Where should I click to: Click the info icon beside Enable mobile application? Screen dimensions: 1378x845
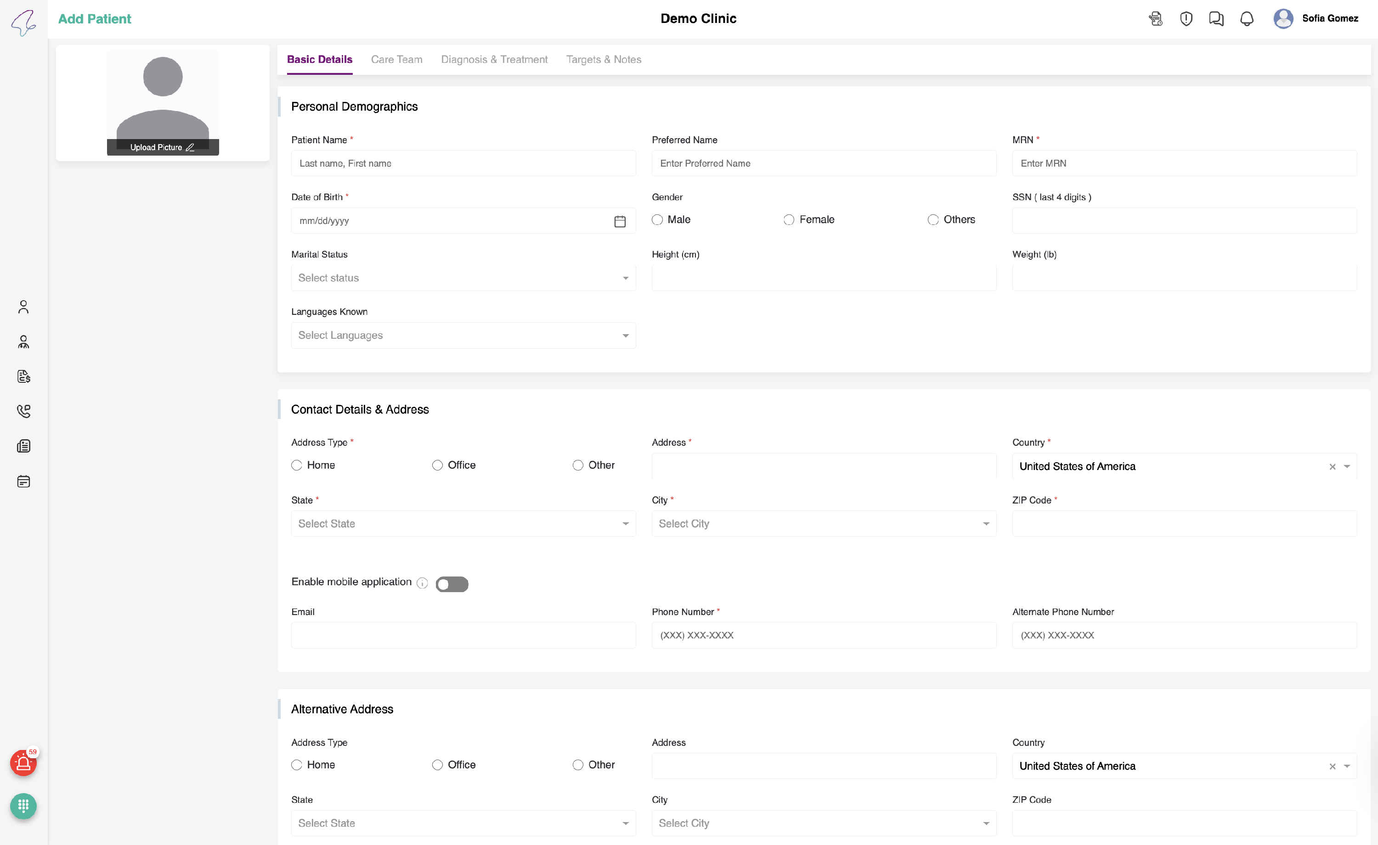422,583
